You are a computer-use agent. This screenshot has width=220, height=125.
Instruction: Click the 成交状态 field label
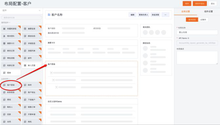[x=97, y=28]
